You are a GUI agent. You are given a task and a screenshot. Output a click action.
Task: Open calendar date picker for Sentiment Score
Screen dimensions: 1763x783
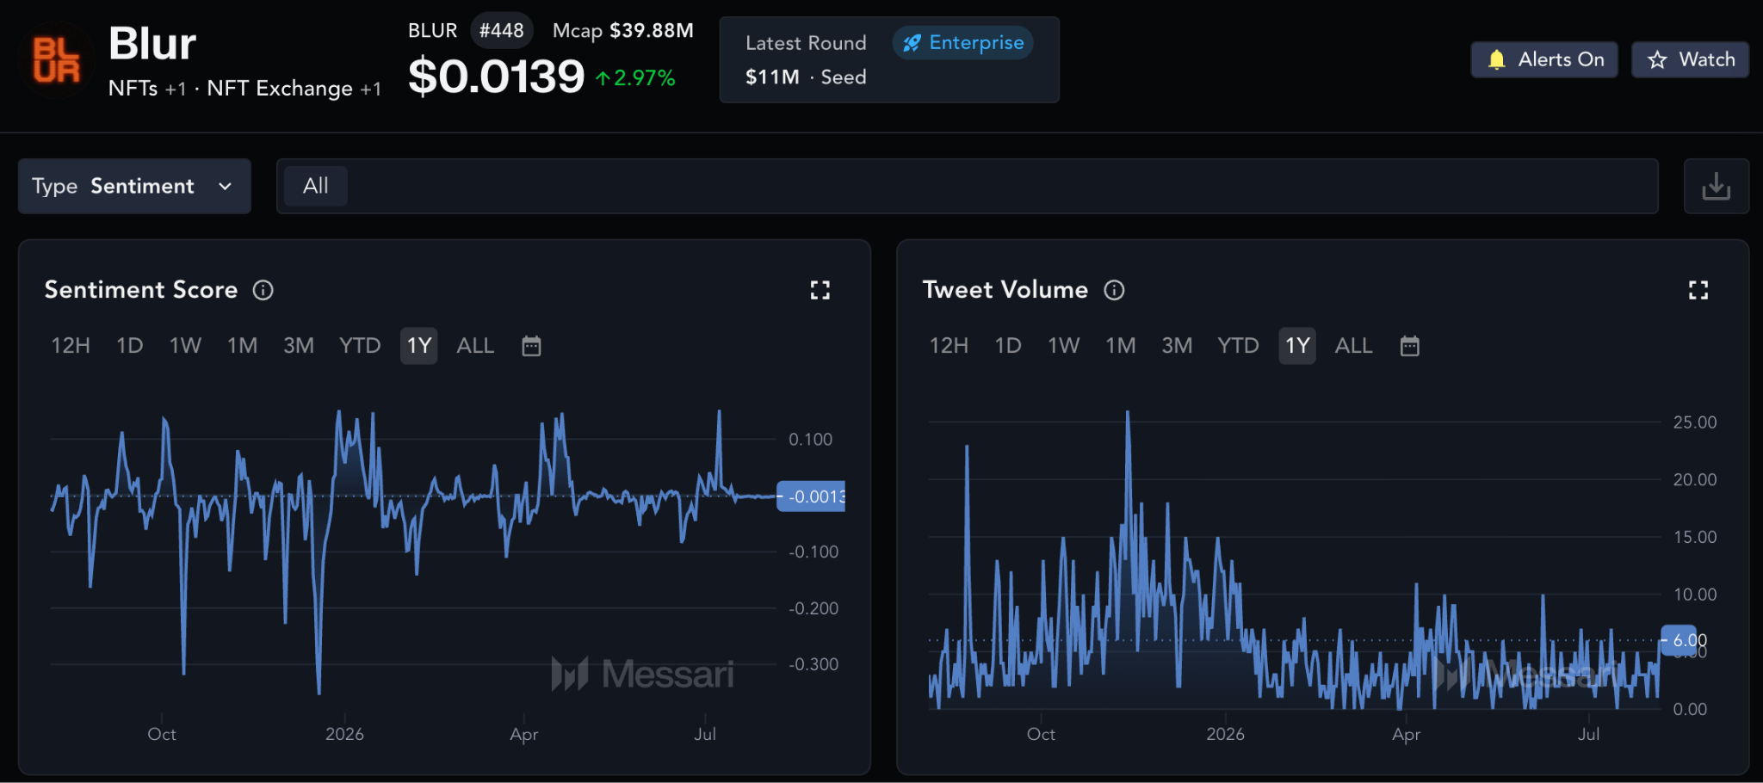click(x=532, y=346)
